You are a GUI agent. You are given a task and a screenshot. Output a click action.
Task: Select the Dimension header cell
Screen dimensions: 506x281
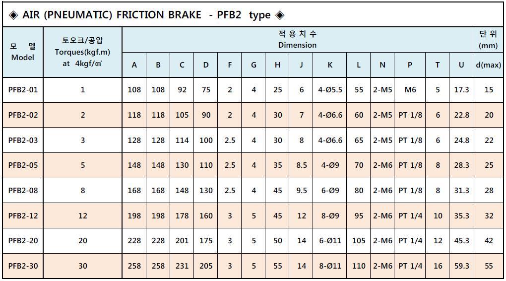coord(297,39)
